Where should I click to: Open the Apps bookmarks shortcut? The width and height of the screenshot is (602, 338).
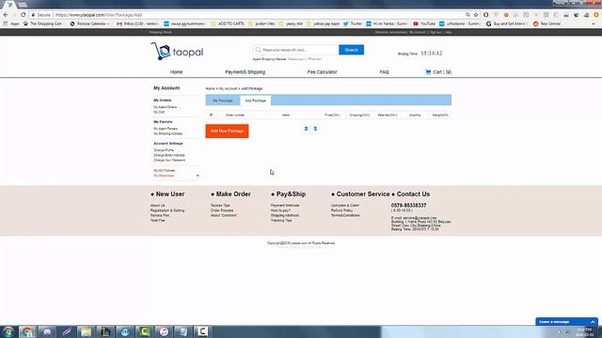point(11,23)
